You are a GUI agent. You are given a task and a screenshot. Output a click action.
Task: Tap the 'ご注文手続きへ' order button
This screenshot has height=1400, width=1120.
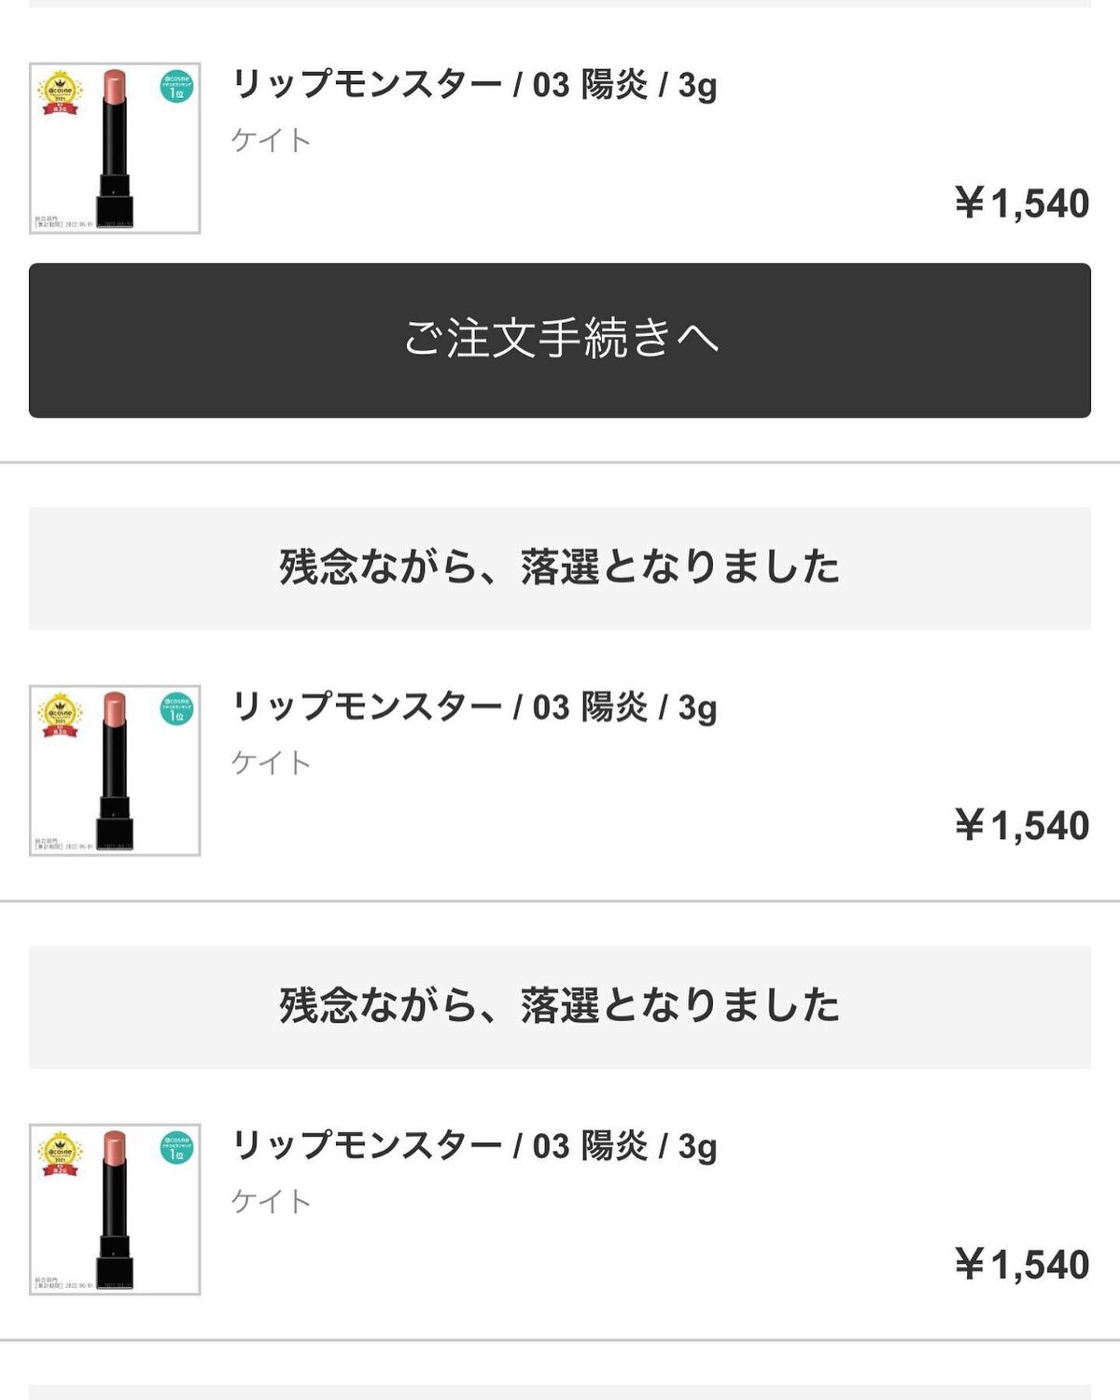(x=560, y=340)
